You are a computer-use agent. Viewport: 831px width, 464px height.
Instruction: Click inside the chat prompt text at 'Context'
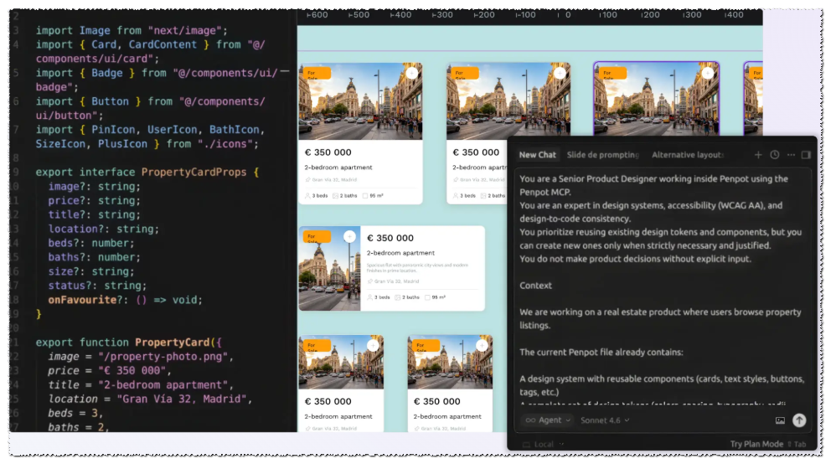(535, 285)
